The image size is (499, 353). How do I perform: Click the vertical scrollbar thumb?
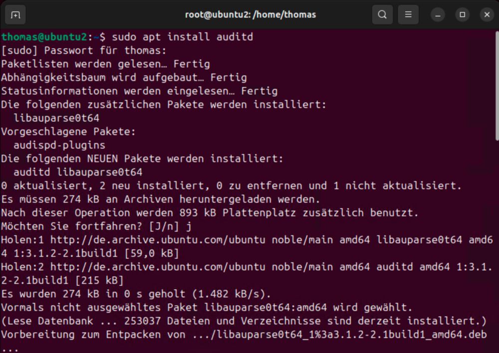click(x=497, y=85)
